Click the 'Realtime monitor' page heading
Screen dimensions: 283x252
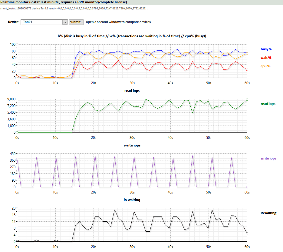[64, 2]
